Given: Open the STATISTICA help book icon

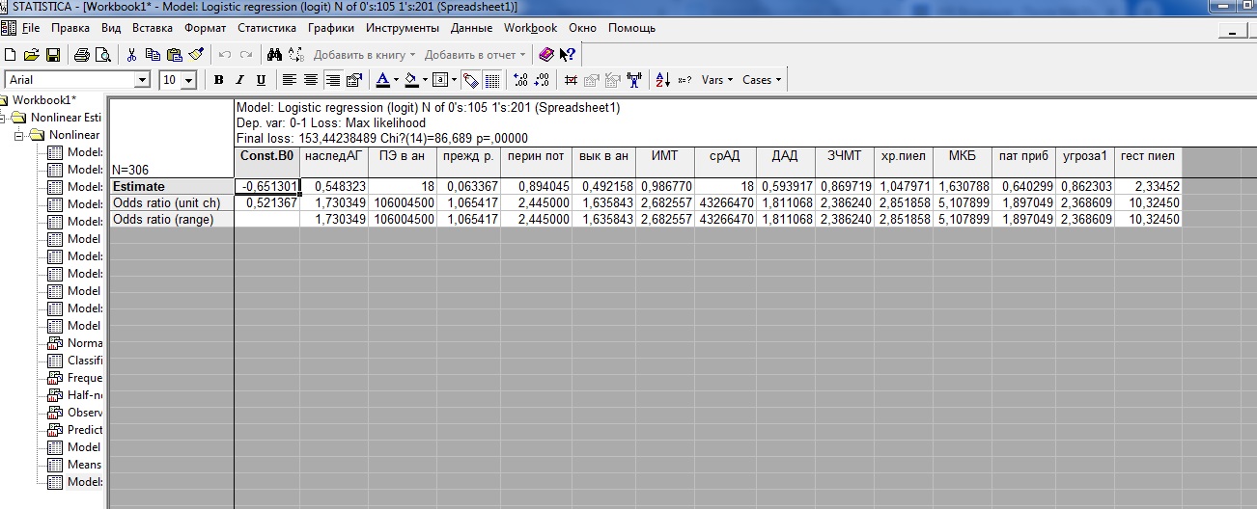Looking at the screenshot, I should tap(547, 55).
